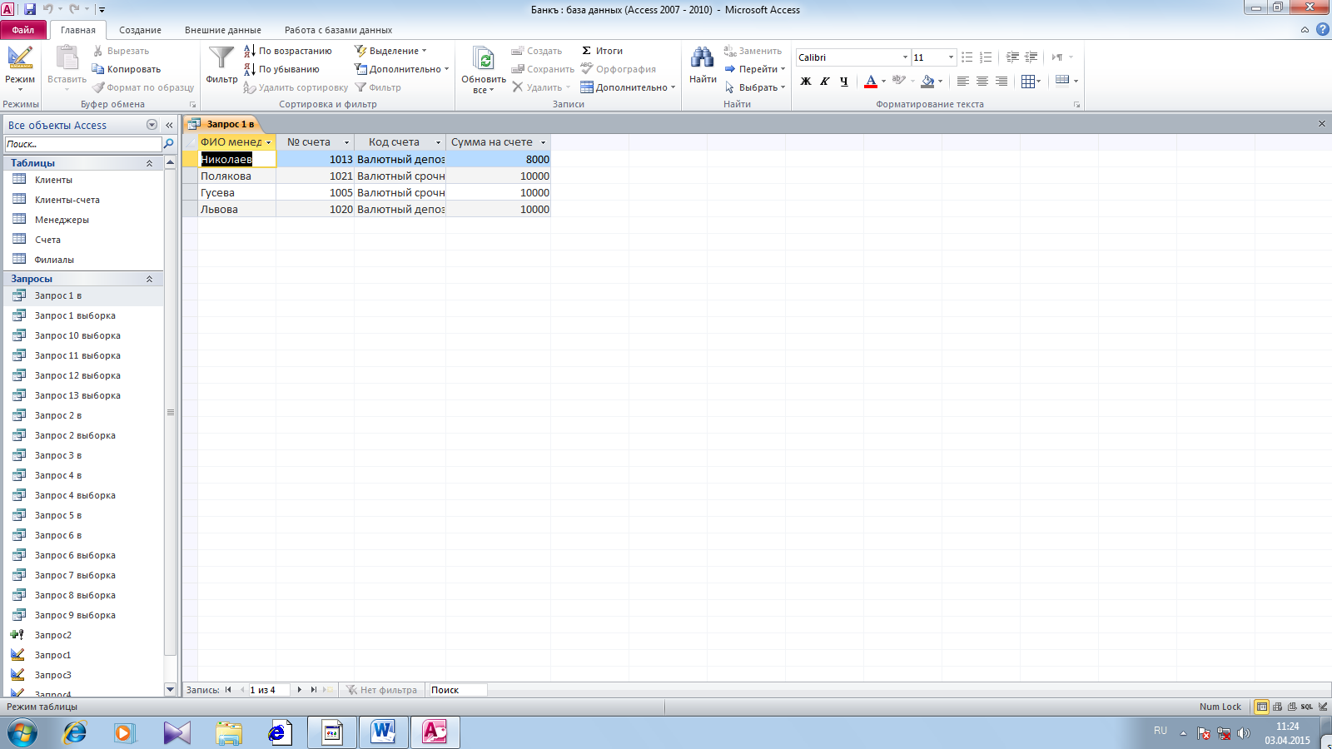The height and width of the screenshot is (749, 1332).
Task: Click Перейти in the find group
Action: pos(754,69)
